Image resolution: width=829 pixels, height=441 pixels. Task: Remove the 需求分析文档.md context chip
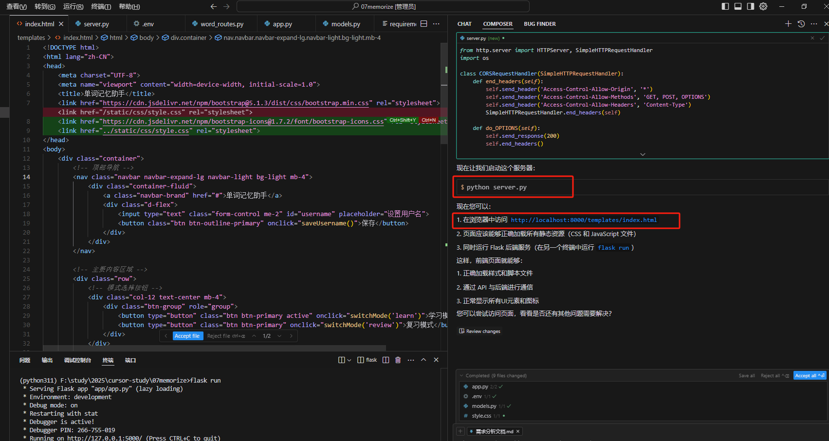point(518,431)
